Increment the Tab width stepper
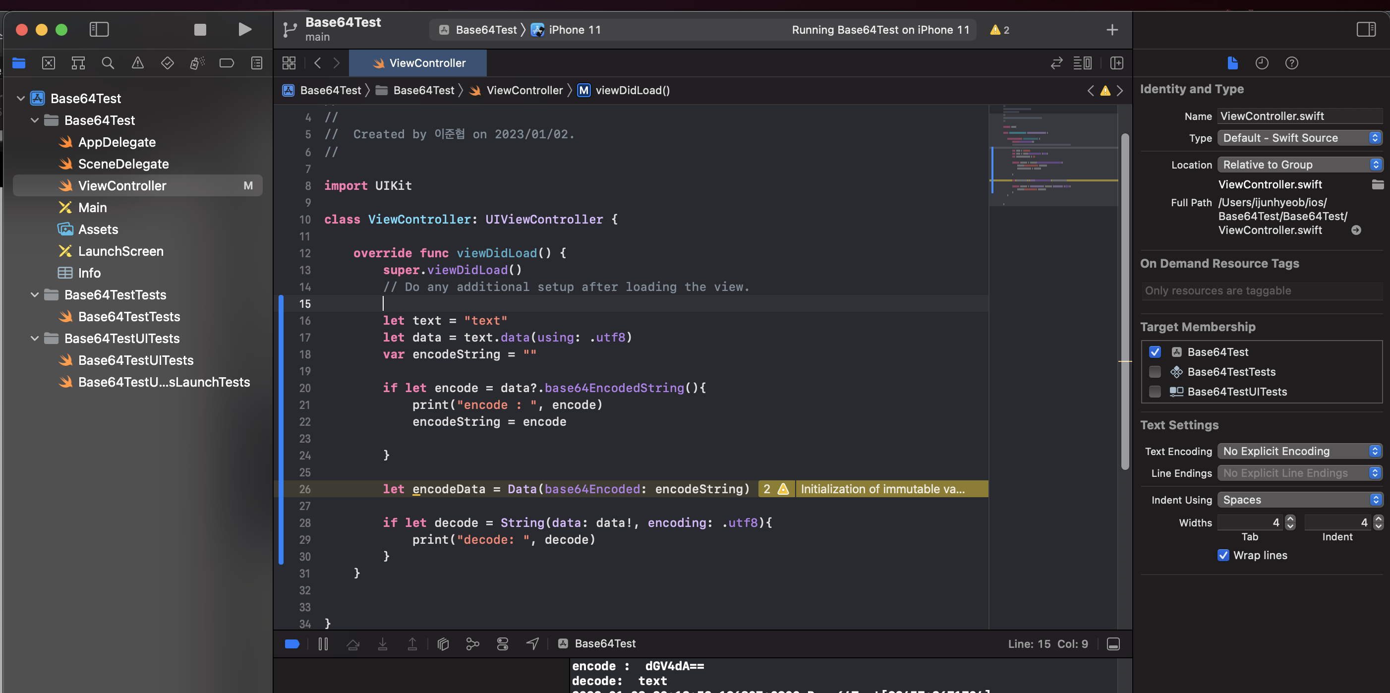Image resolution: width=1390 pixels, height=693 pixels. tap(1290, 519)
